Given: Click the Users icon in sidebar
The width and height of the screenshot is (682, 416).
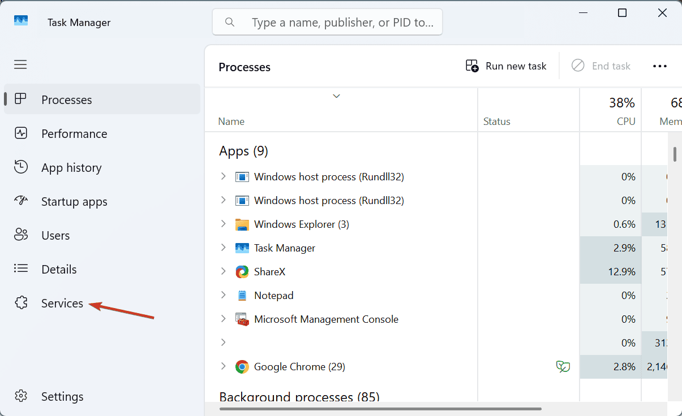Looking at the screenshot, I should [21, 235].
